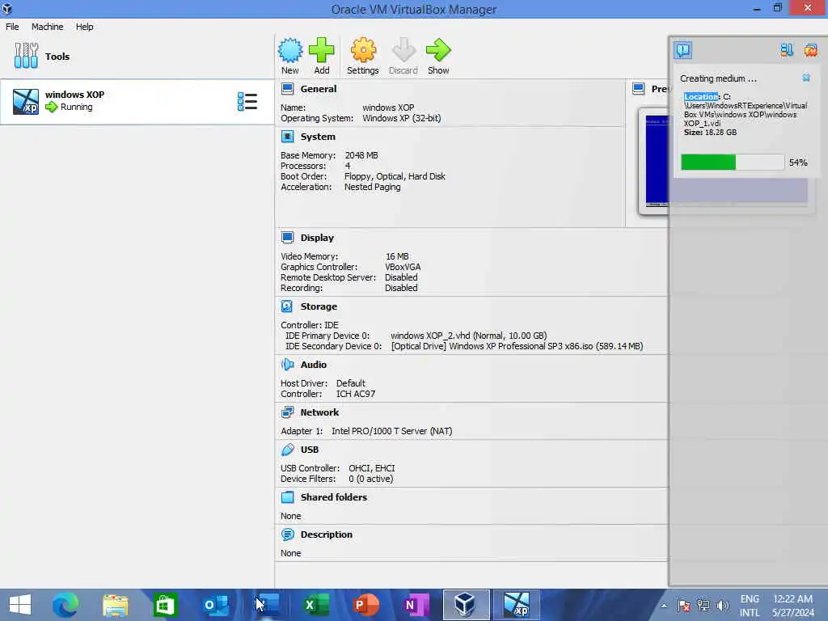Click the Windows XP Professional SP3 iso entry
This screenshot has height=621, width=828.
click(x=517, y=346)
